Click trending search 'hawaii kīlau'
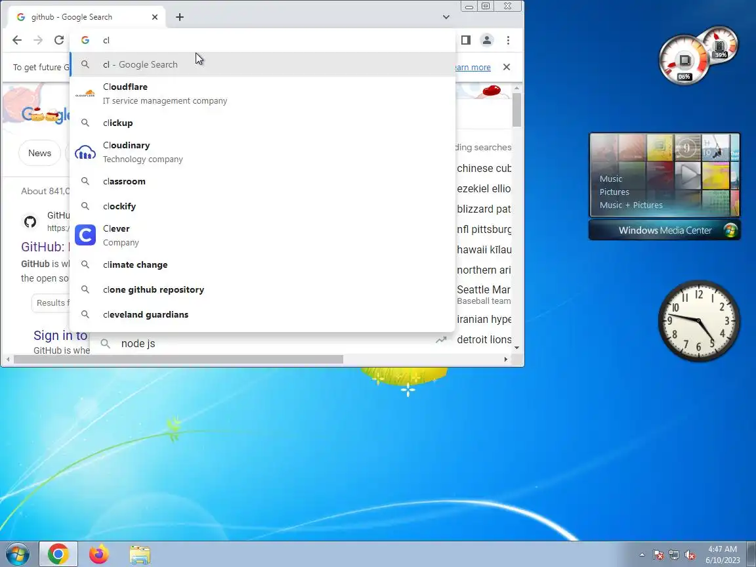 click(x=484, y=250)
